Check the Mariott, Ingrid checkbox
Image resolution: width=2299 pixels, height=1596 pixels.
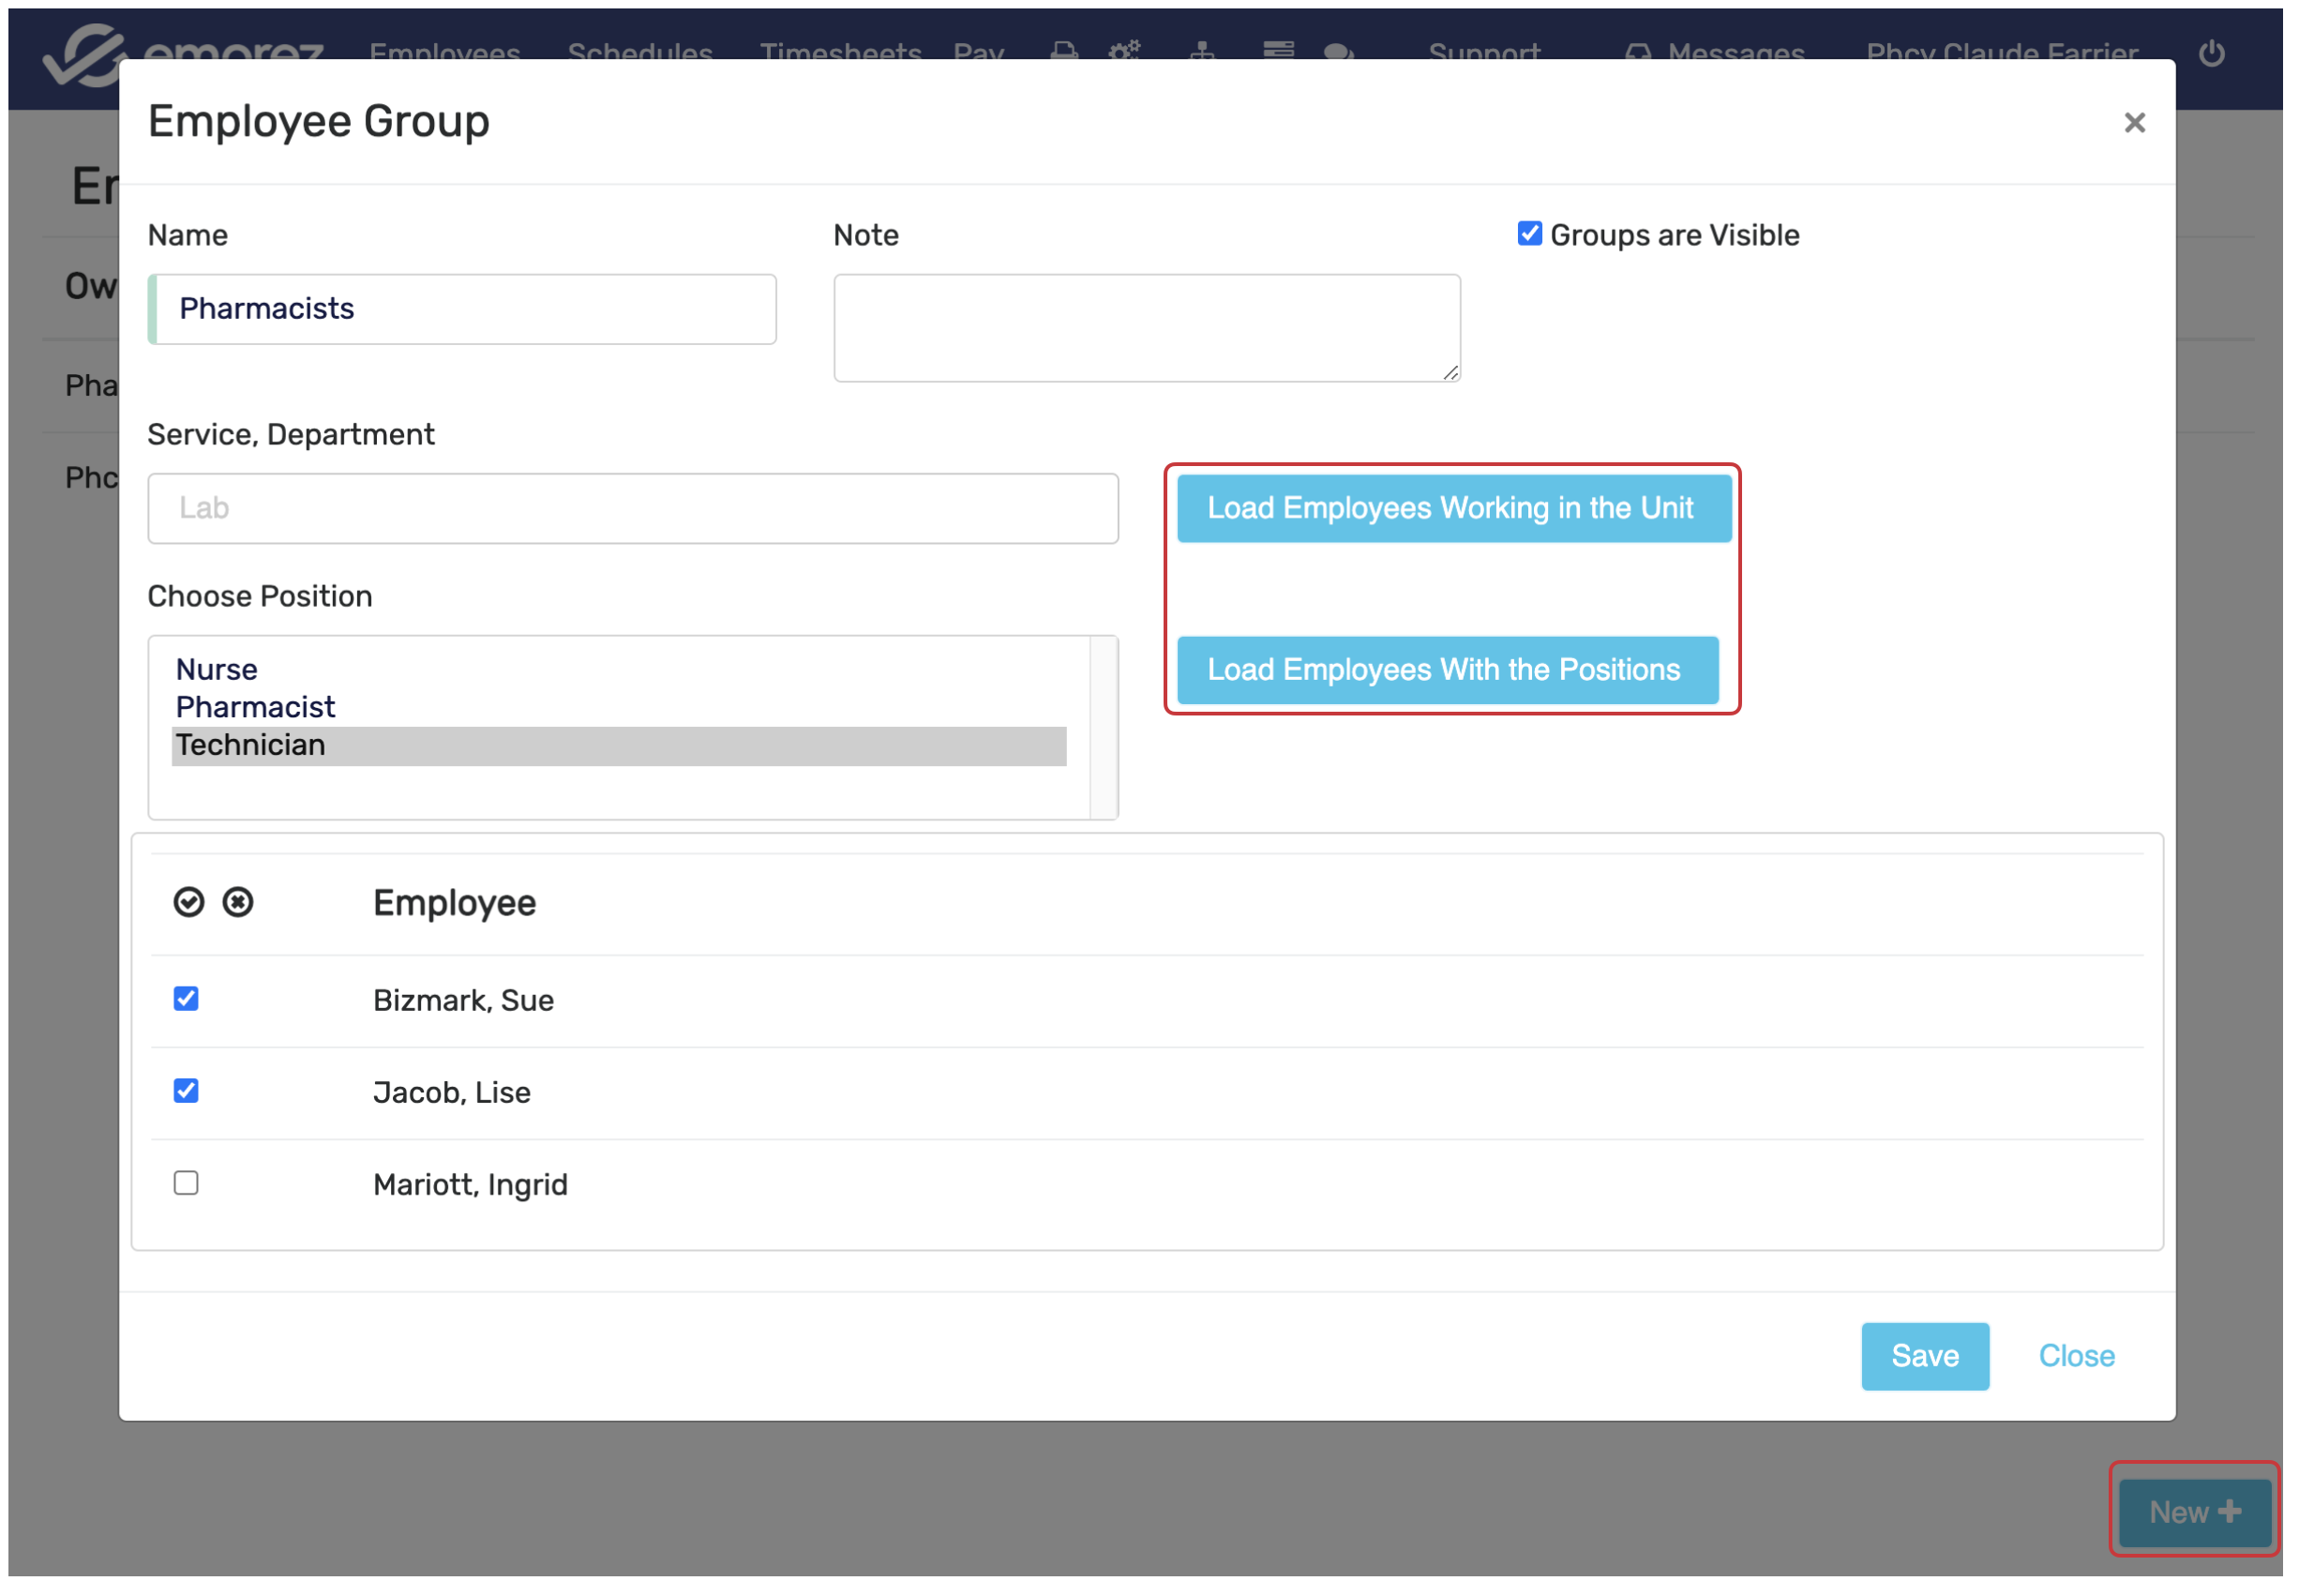[x=186, y=1184]
